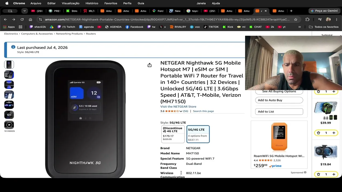342x192 pixels.
Task: Open the RIVALRY bookmark
Action: [x=178, y=27]
